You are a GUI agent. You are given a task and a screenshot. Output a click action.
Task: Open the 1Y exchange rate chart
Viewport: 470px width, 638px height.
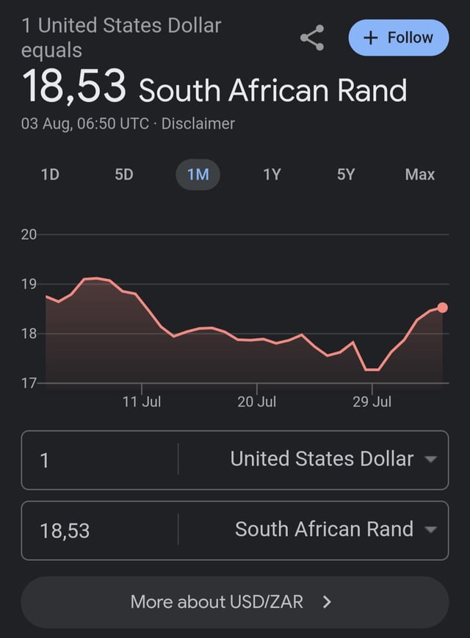point(272,175)
